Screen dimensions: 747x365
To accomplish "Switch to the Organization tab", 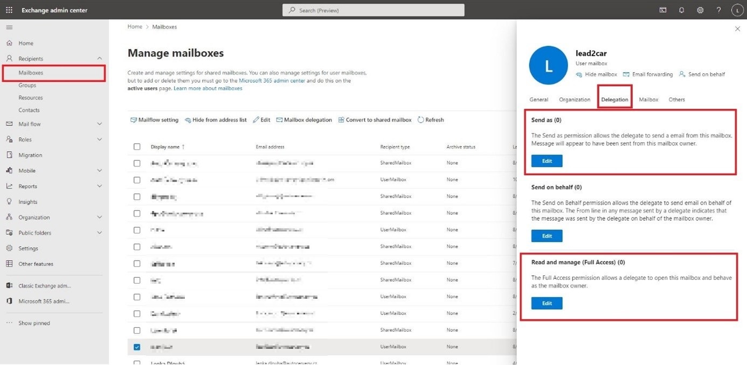I will point(575,100).
